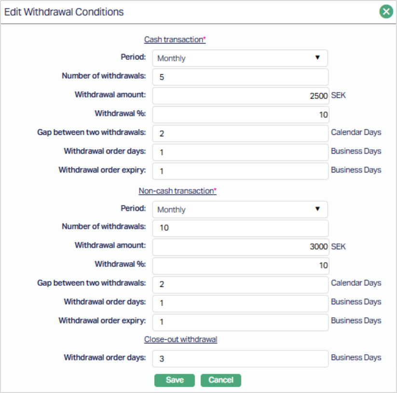Click Non-cash Withdrawal order expiry field
Viewport: 397px width, 393px height.
pos(240,322)
